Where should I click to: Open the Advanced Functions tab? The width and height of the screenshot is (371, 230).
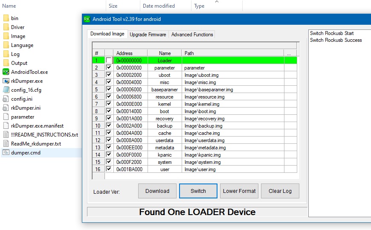pyautogui.click(x=192, y=35)
